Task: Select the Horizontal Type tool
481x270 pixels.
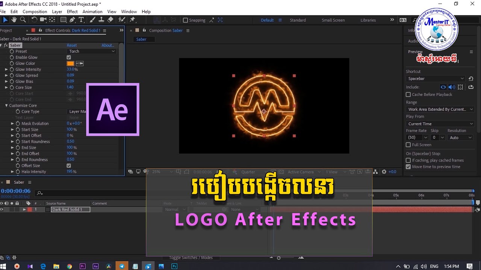Action: [81, 20]
